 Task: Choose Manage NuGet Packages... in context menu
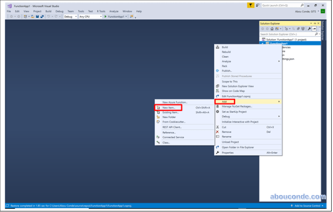point(240,107)
